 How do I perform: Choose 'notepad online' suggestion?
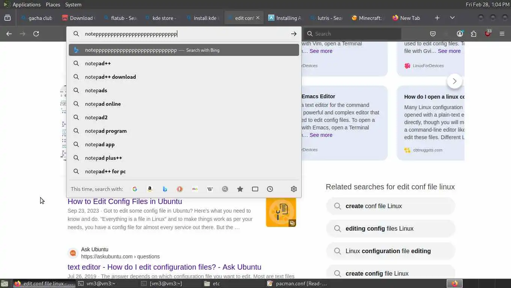[x=184, y=104]
